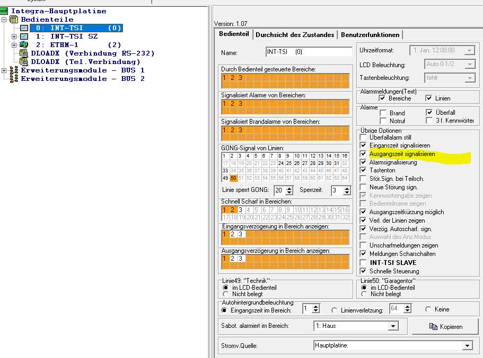This screenshot has height=358, width=483.
Task: Enable the Brand alarm checkbox
Action: (x=383, y=113)
